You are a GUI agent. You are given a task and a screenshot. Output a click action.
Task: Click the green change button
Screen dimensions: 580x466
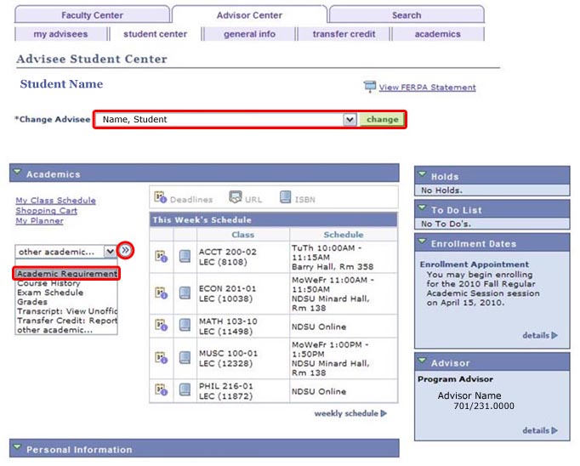pos(382,119)
